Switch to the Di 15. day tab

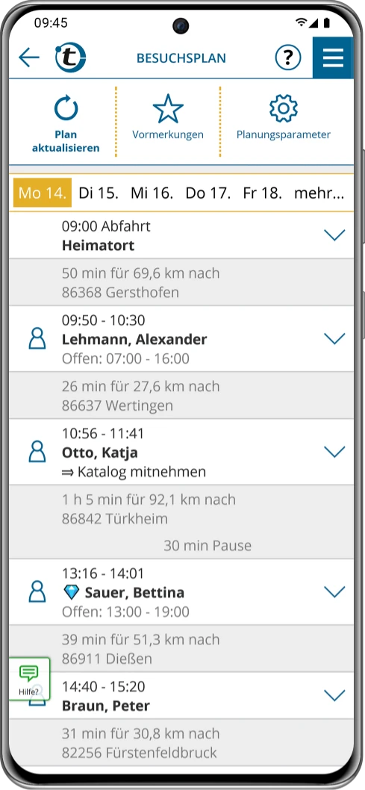[99, 193]
